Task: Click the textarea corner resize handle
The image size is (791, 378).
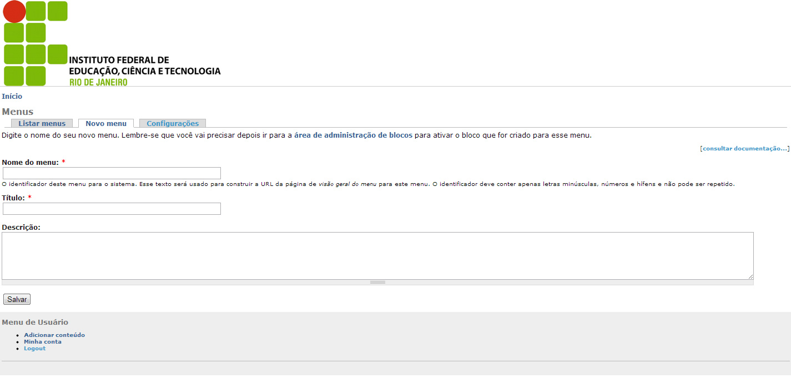Action: coord(750,276)
